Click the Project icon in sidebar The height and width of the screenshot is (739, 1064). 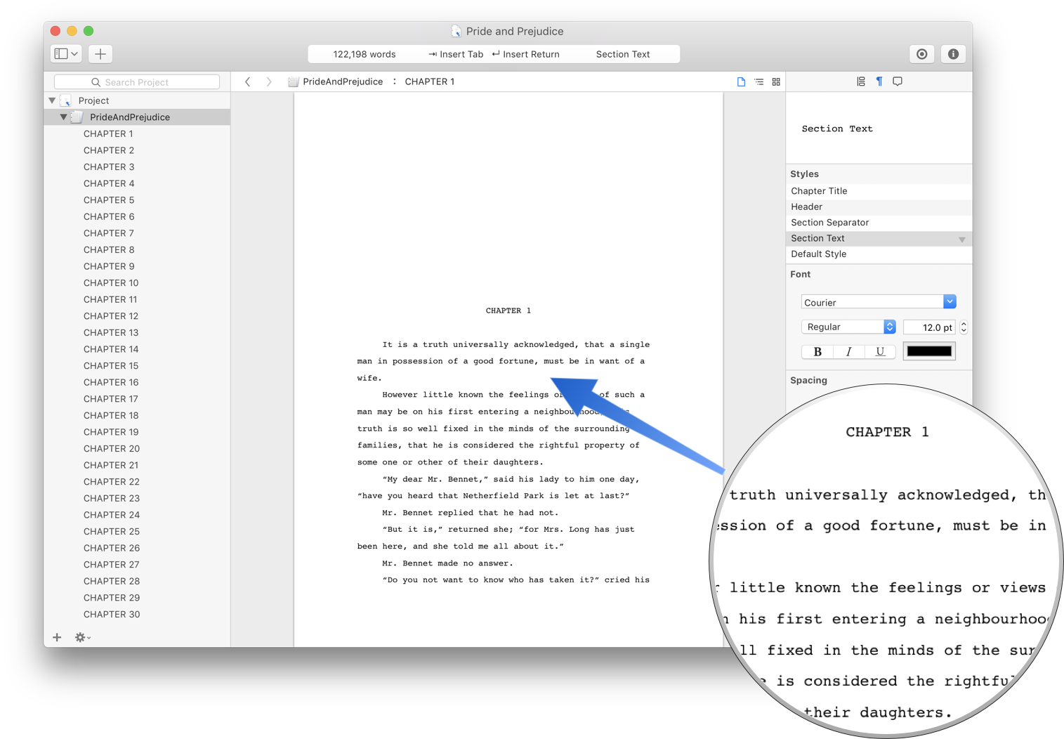66,100
